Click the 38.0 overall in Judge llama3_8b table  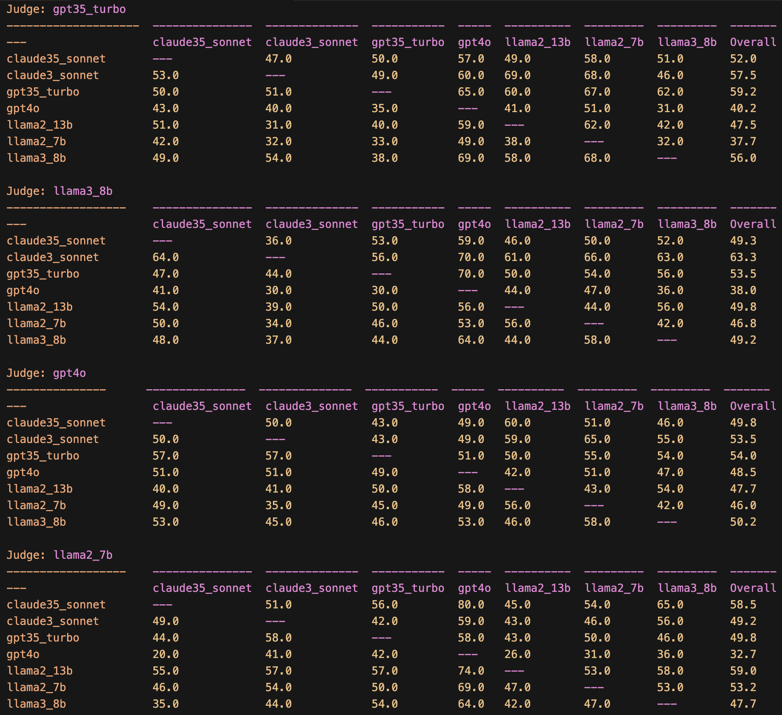743,290
